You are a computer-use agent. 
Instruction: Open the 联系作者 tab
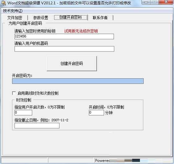[100, 18]
